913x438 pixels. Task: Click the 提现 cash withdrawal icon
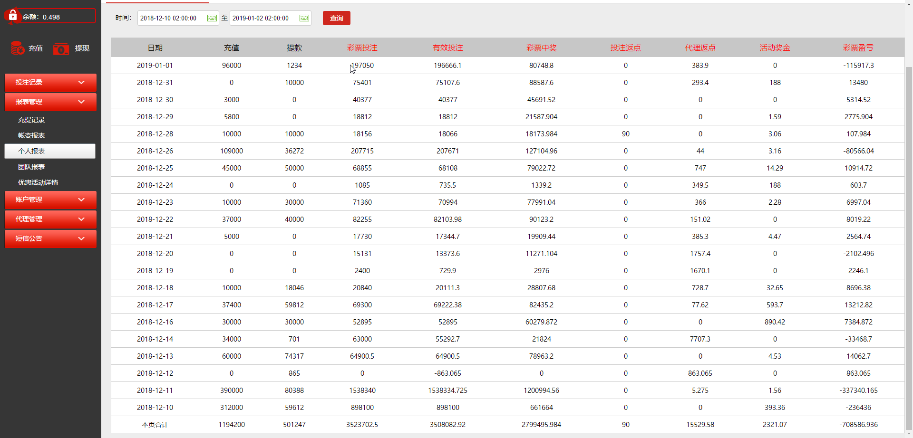click(x=61, y=48)
